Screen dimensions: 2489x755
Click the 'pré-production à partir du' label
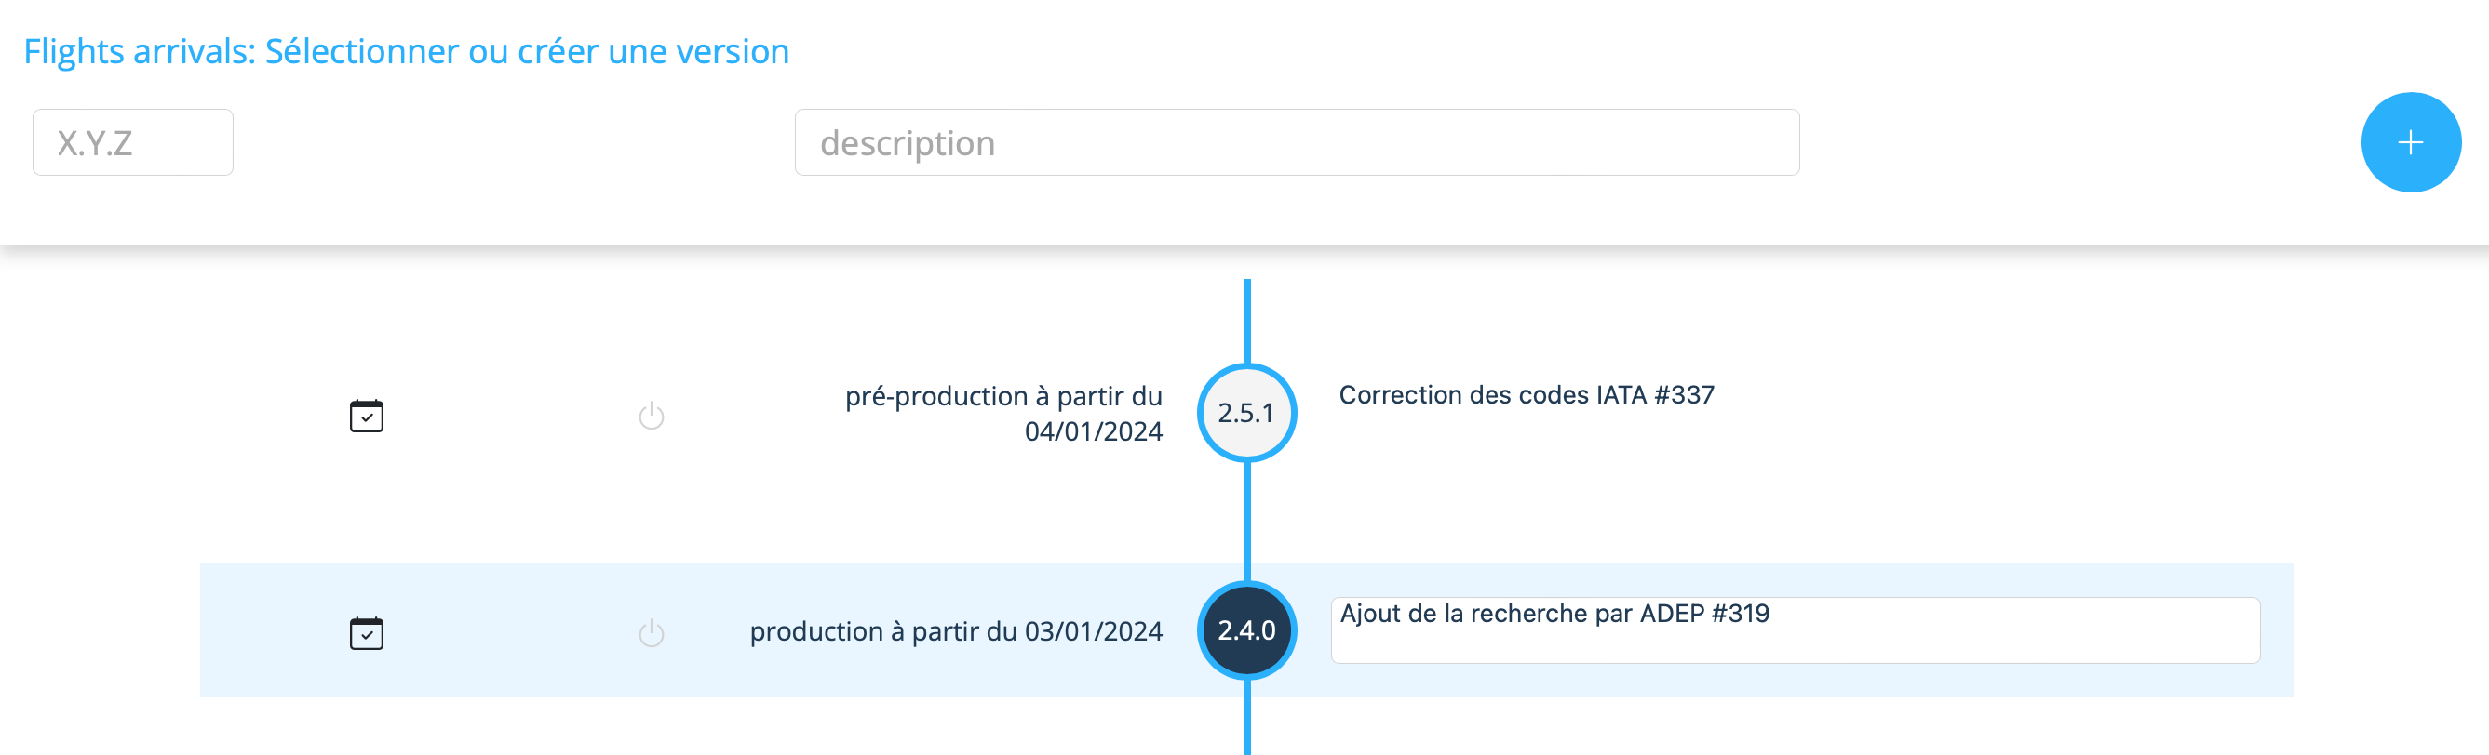pyautogui.click(x=1002, y=397)
